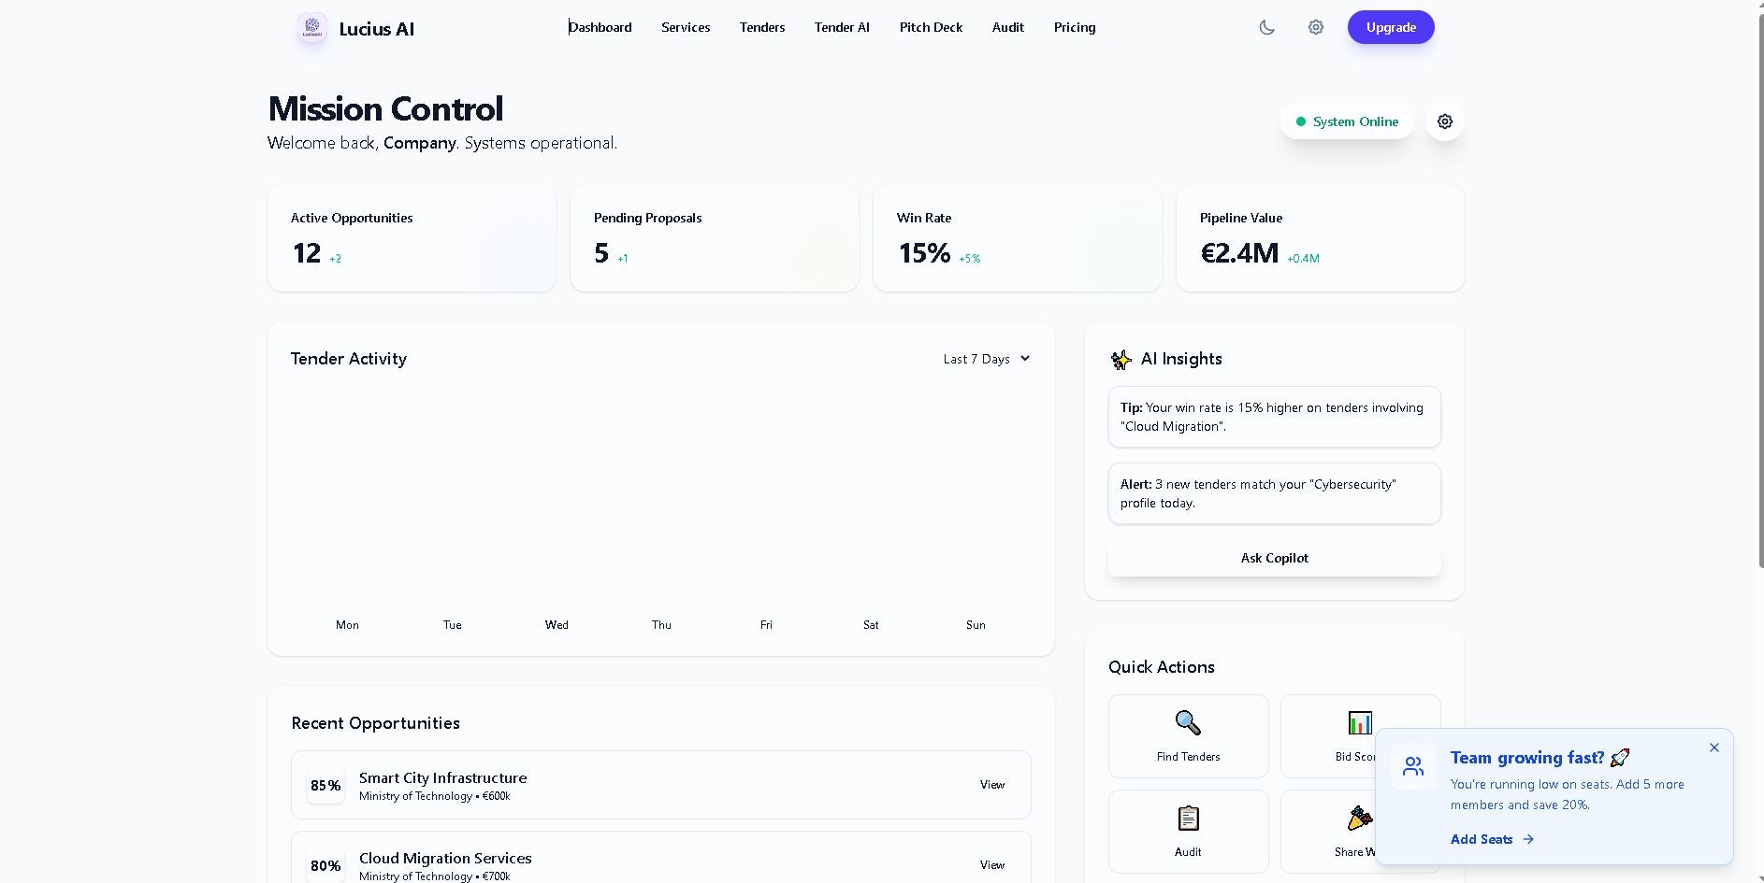Click the team icon in the seats popup
Viewport: 1764px width, 883px height.
click(1412, 765)
